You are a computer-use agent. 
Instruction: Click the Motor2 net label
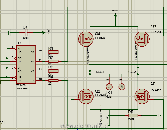(x=132, y=72)
